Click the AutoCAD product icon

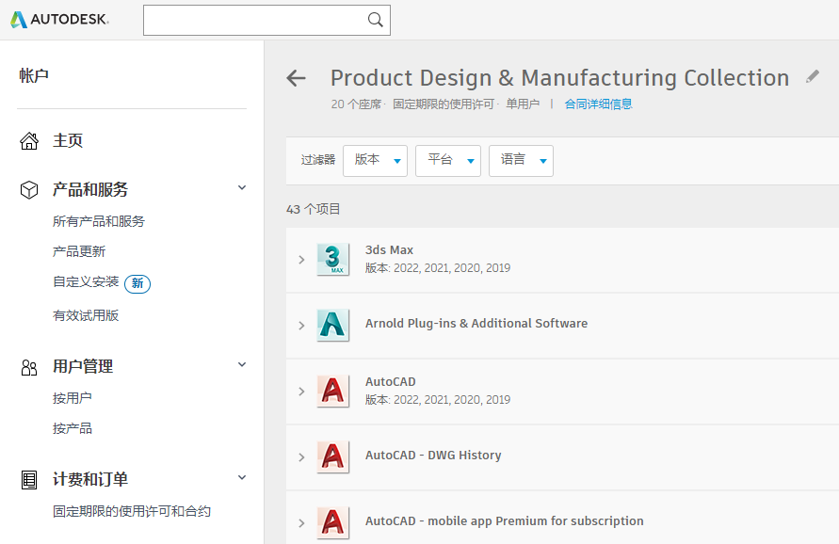pyautogui.click(x=333, y=391)
